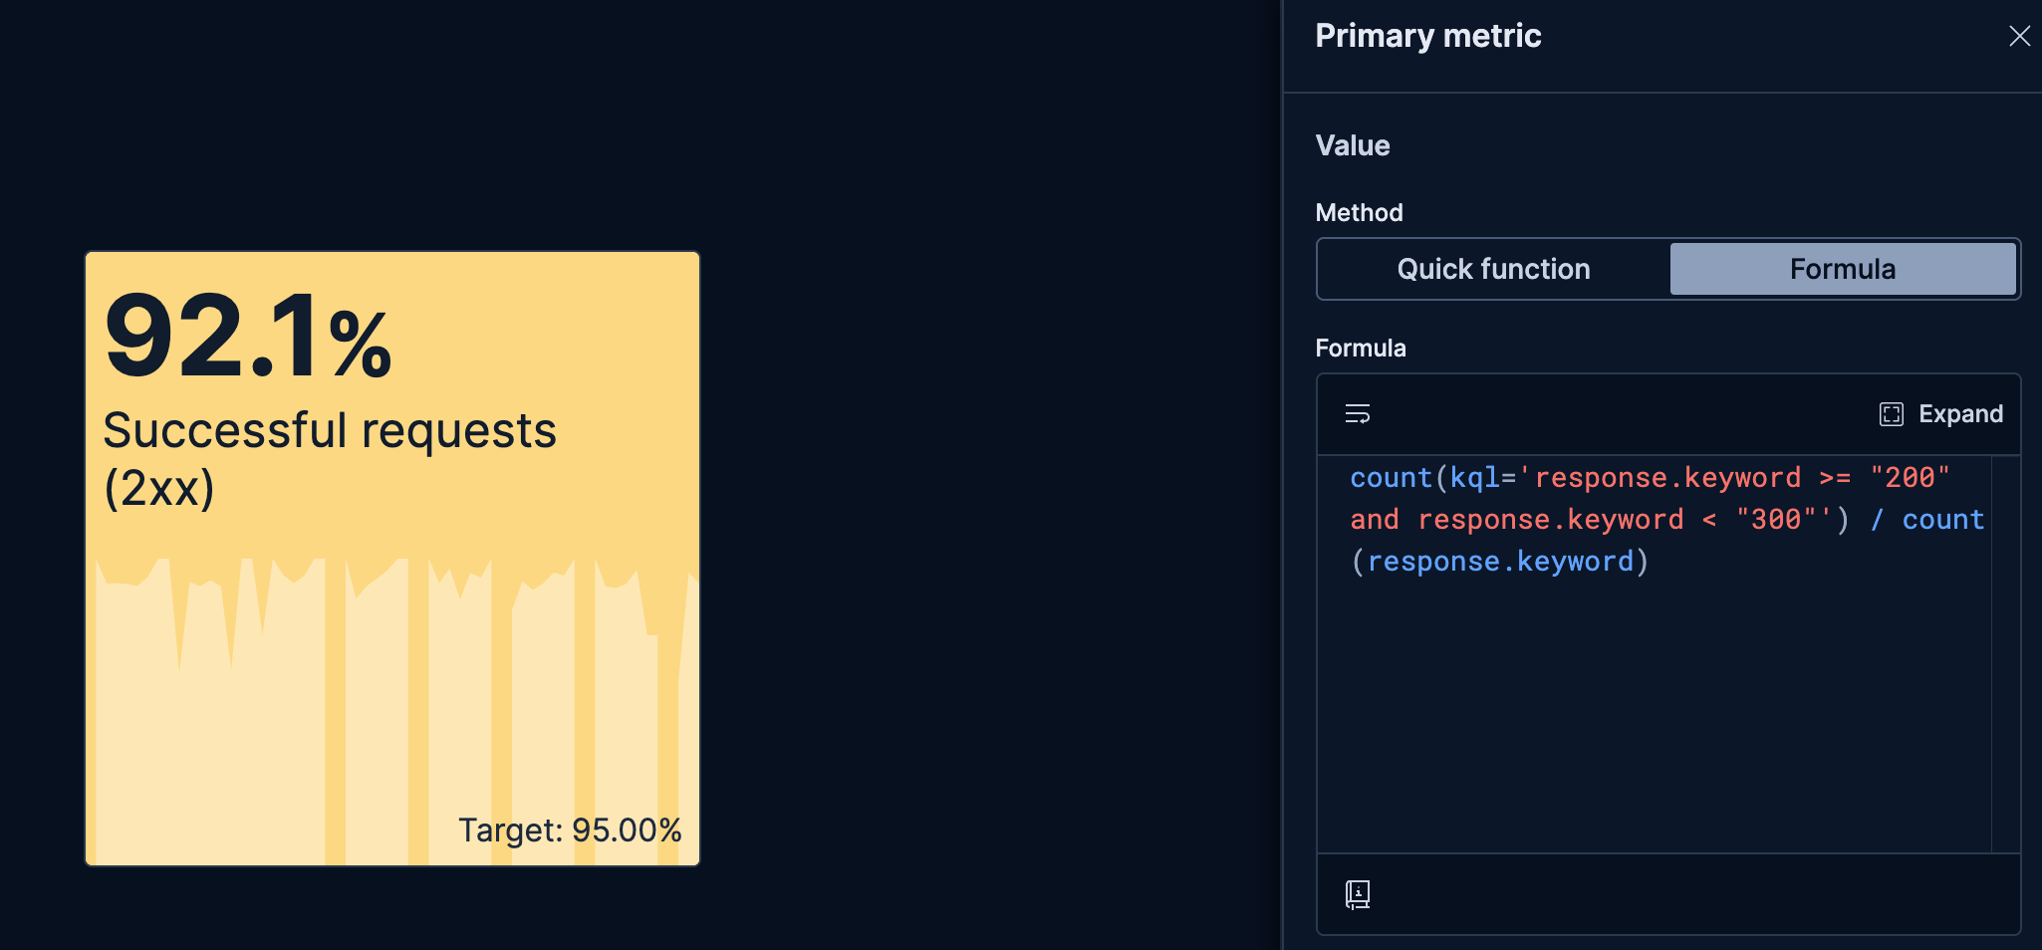Click the "200" string in the KQL query
2042x950 pixels.
pos(1910,477)
